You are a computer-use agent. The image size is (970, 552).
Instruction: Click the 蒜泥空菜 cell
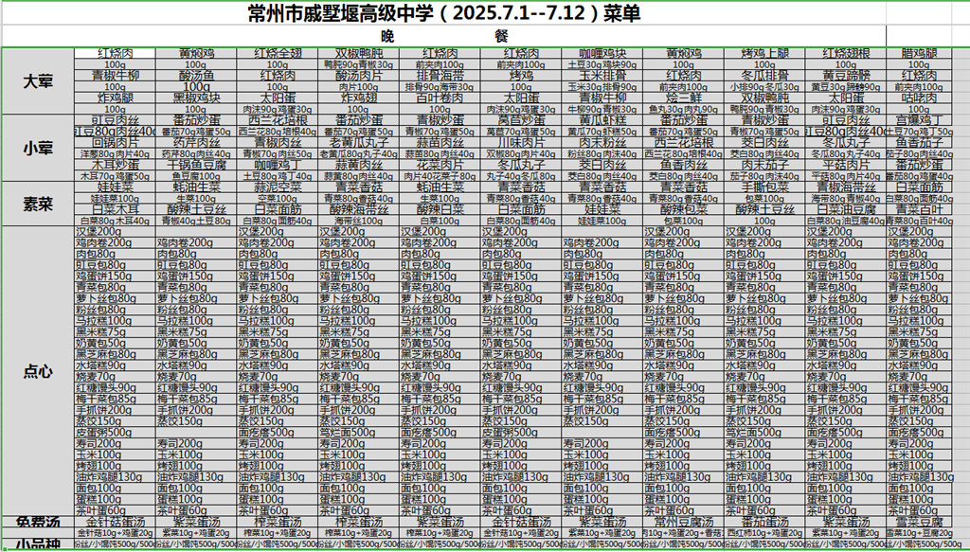click(x=278, y=187)
